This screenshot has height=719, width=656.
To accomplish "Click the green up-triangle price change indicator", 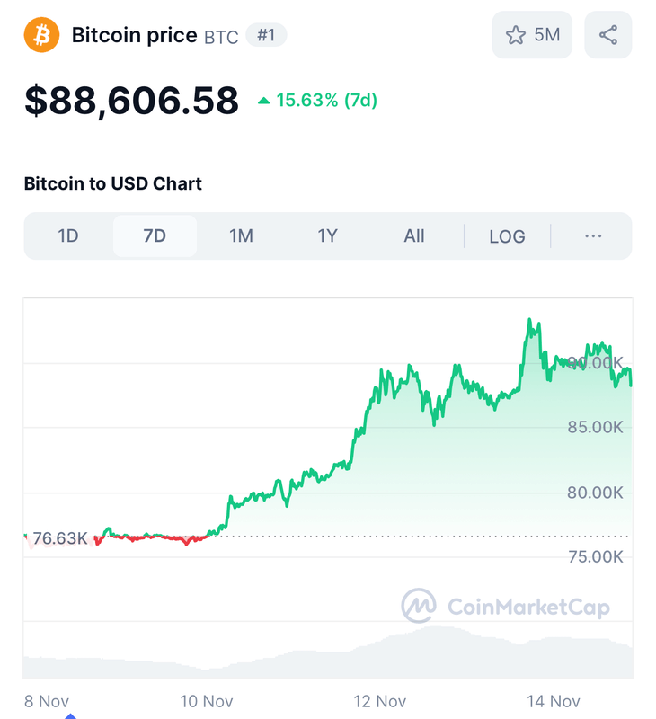I will 263,101.
